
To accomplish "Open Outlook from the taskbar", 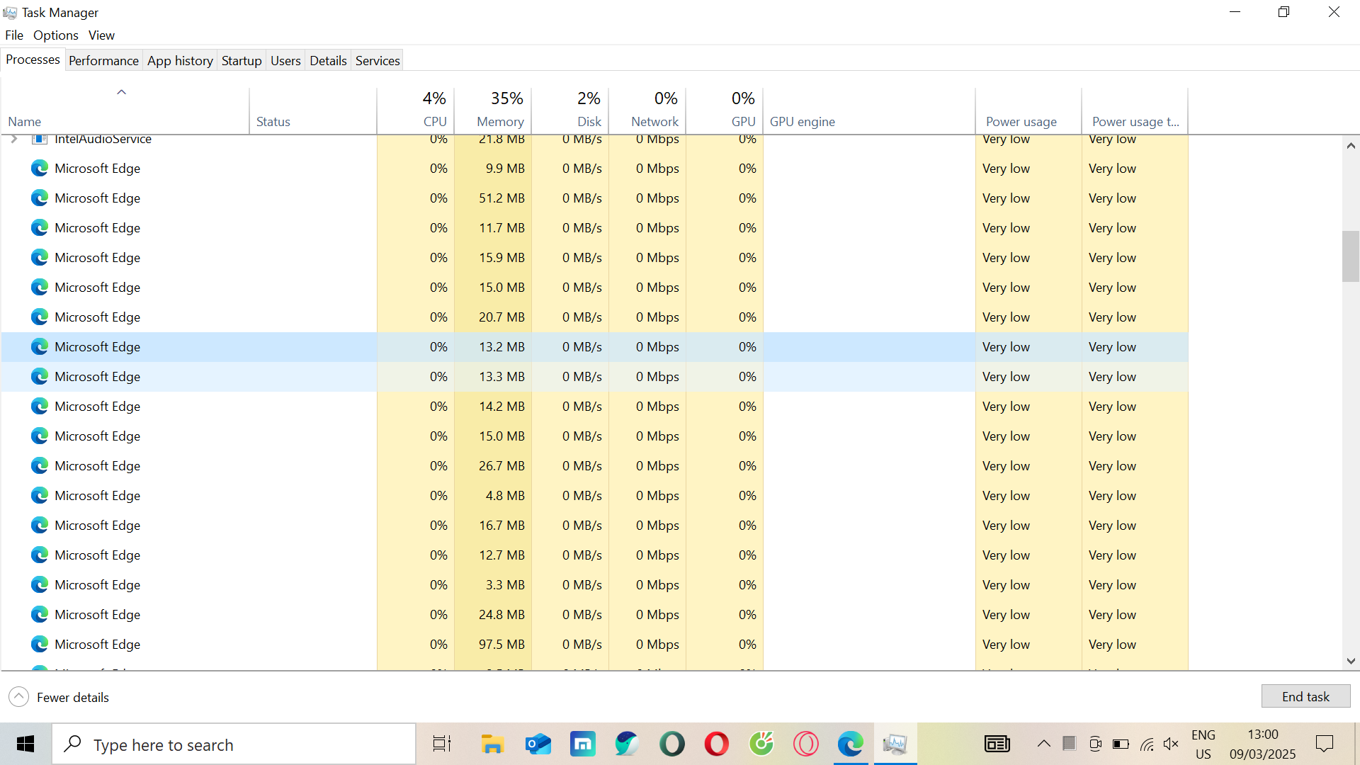I will [538, 744].
